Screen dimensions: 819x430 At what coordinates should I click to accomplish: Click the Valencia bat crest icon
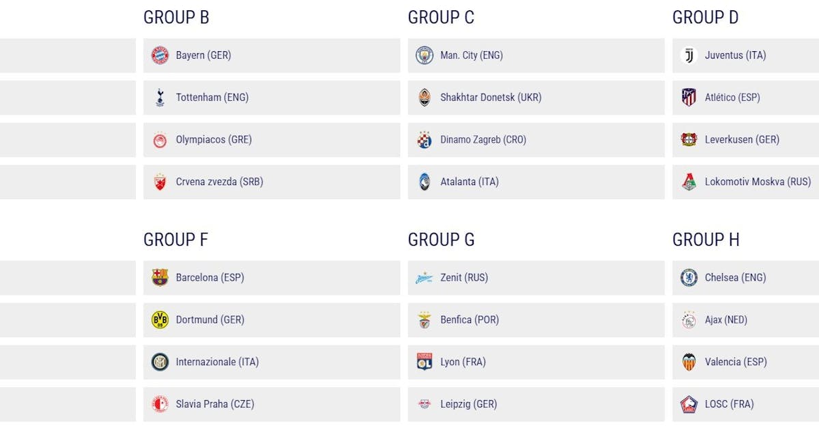(x=689, y=362)
